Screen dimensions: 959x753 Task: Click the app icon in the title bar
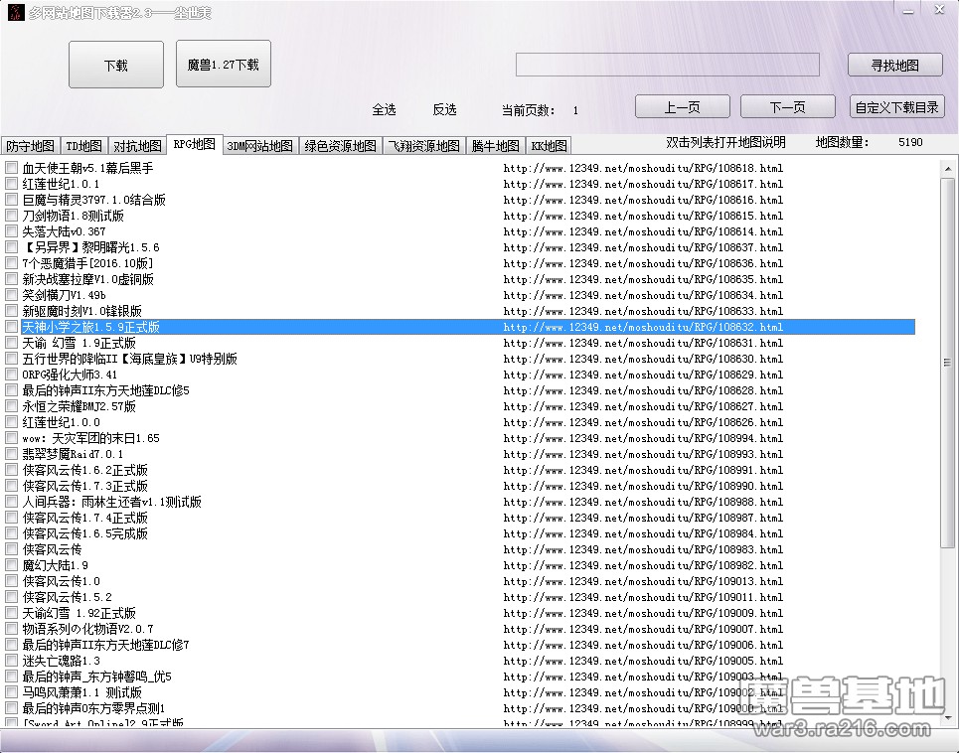coord(13,12)
